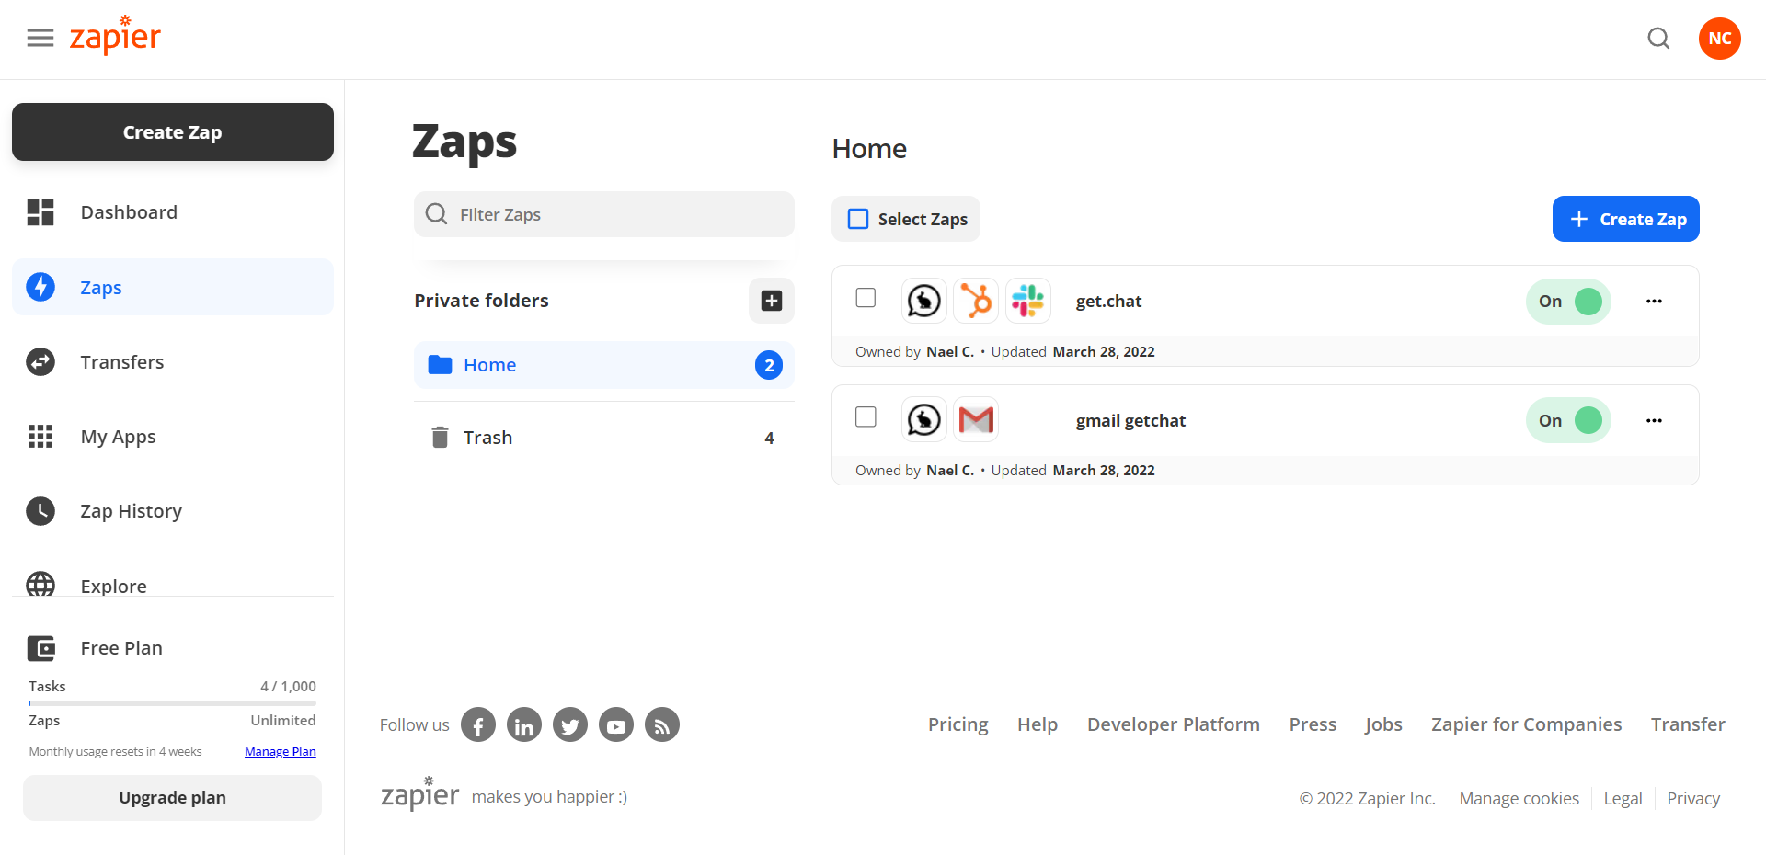Turn off the get.chat zap toggle
The width and height of the screenshot is (1766, 855).
point(1568,302)
